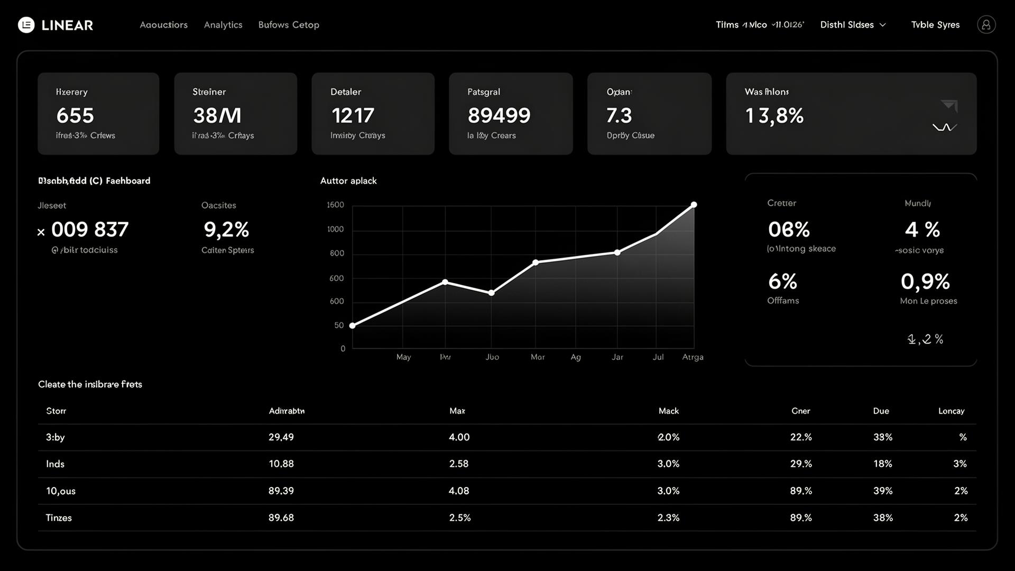Toggle the Mundly 4% statistic
This screenshot has height=571, width=1015.
click(921, 229)
